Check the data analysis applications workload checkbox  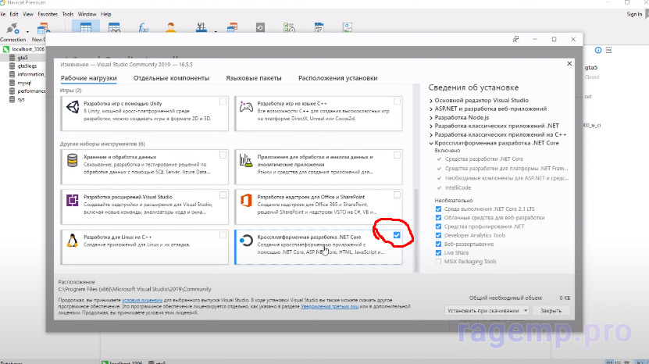397,155
